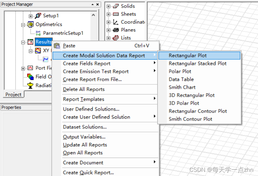
Task: Open Create Emission Test Report submenu
Action: click(105, 71)
